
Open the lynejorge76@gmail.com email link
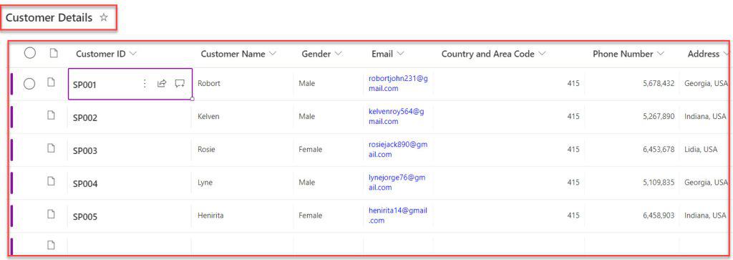(397, 183)
